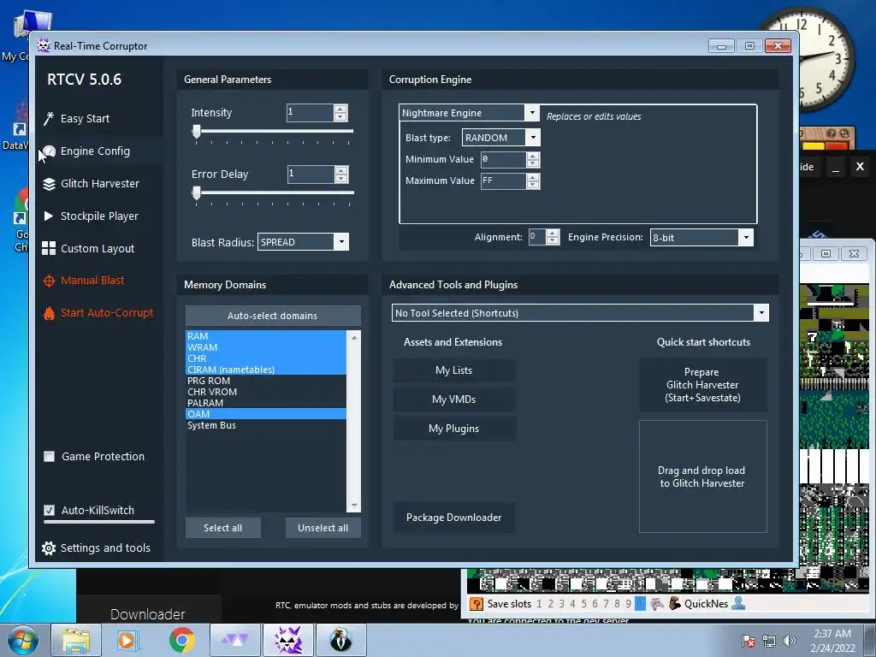The image size is (876, 657).
Task: Click question block icon in emulator status bar
Action: tap(476, 603)
